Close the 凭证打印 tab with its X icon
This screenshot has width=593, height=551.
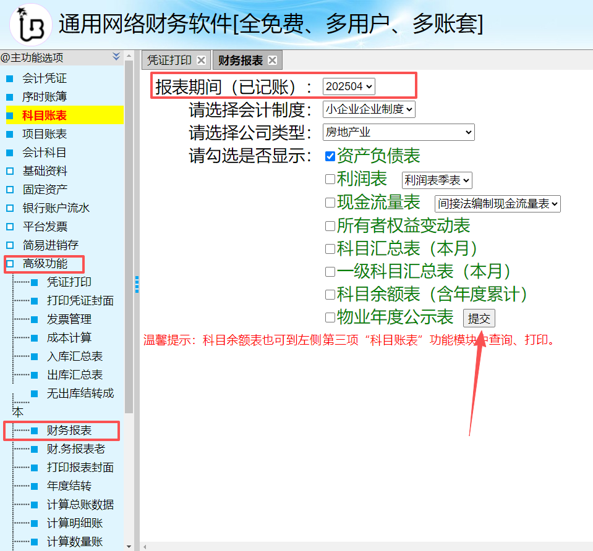[201, 60]
